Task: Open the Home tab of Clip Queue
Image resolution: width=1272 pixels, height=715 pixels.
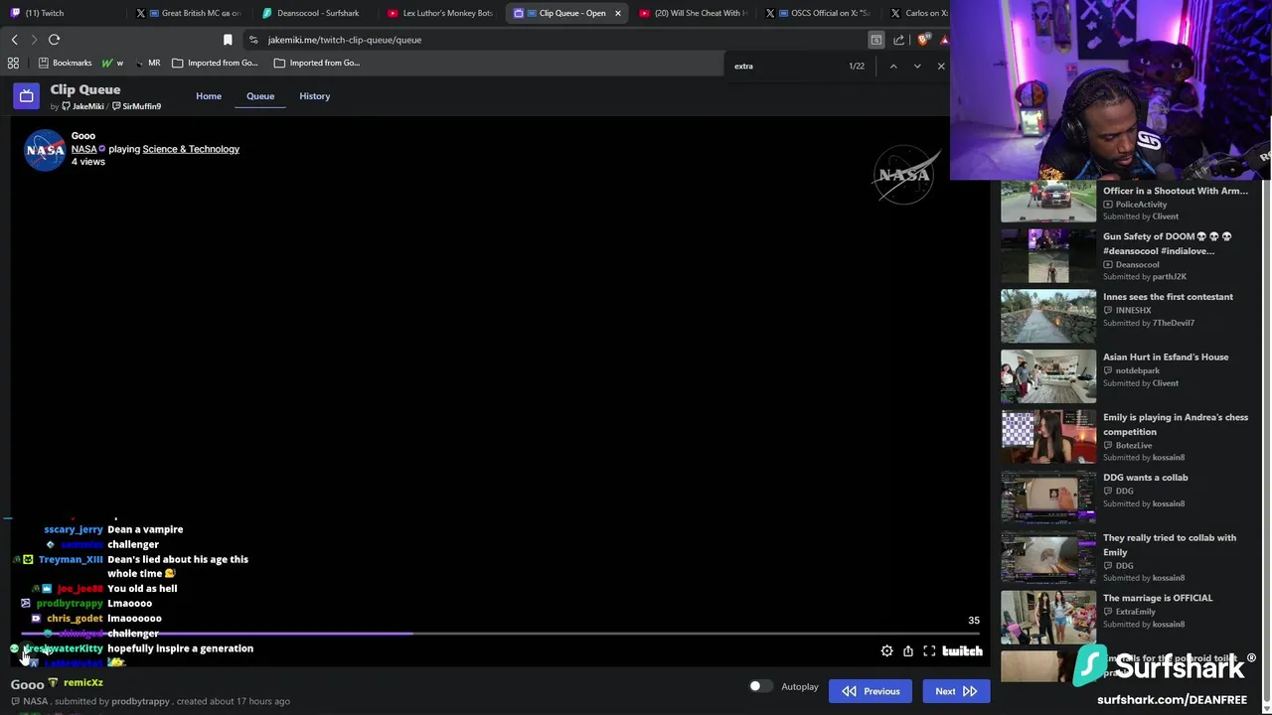Action: point(209,96)
